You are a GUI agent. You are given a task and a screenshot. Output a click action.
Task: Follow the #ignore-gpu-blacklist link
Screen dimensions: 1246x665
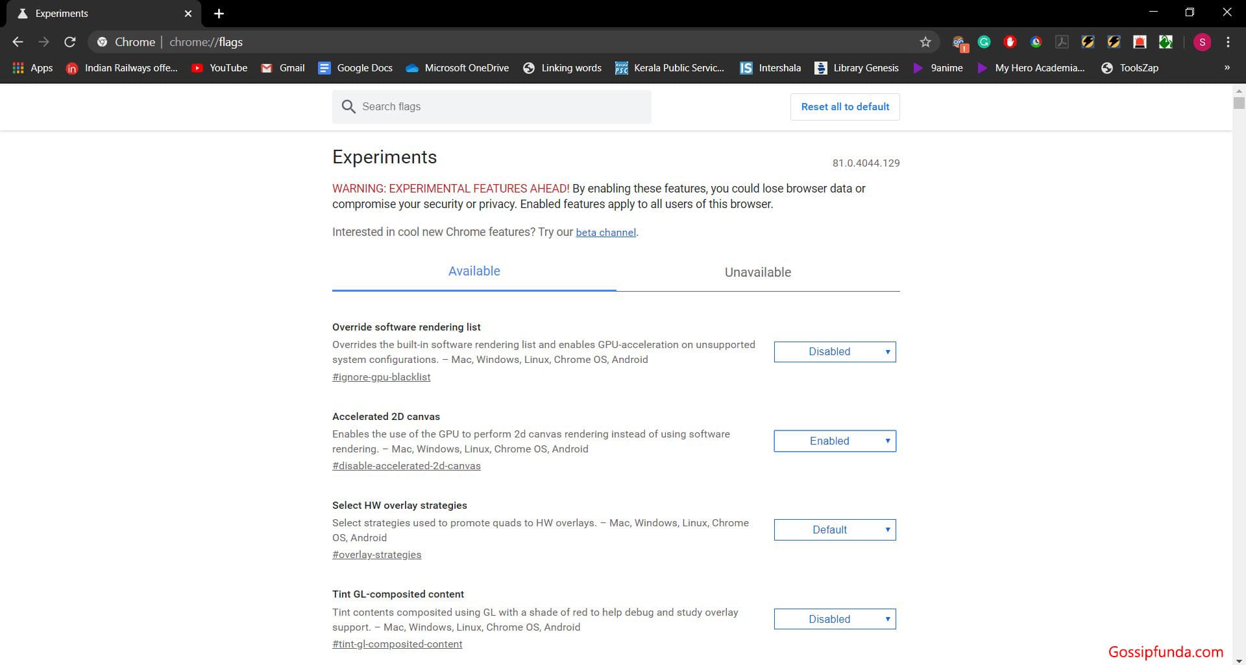click(x=381, y=377)
